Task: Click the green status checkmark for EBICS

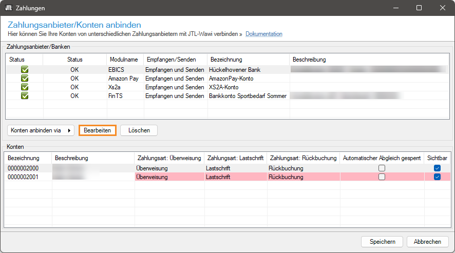Action: click(x=24, y=69)
